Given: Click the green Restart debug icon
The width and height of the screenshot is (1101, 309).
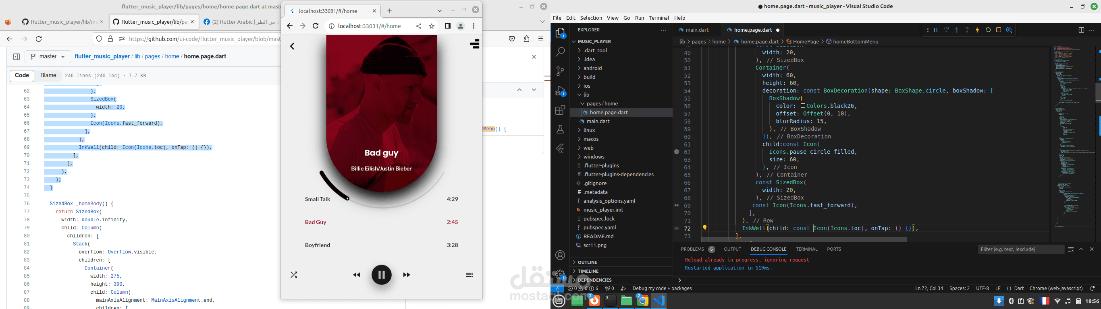Looking at the screenshot, I should point(988,30).
